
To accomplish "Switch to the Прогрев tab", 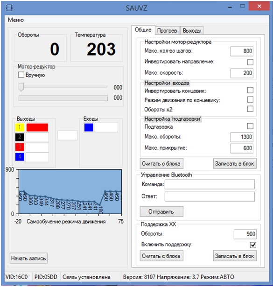I will [167, 31].
